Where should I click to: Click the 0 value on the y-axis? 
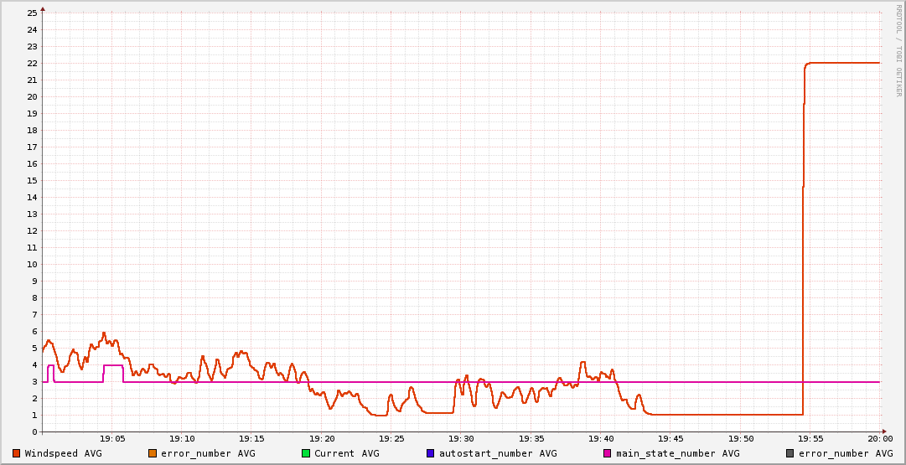pyautogui.click(x=34, y=431)
